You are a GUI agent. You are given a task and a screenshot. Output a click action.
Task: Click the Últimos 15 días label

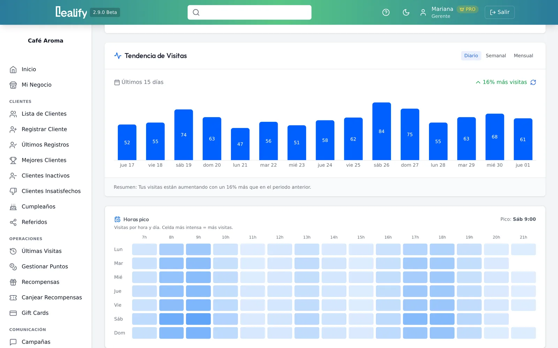pos(139,82)
